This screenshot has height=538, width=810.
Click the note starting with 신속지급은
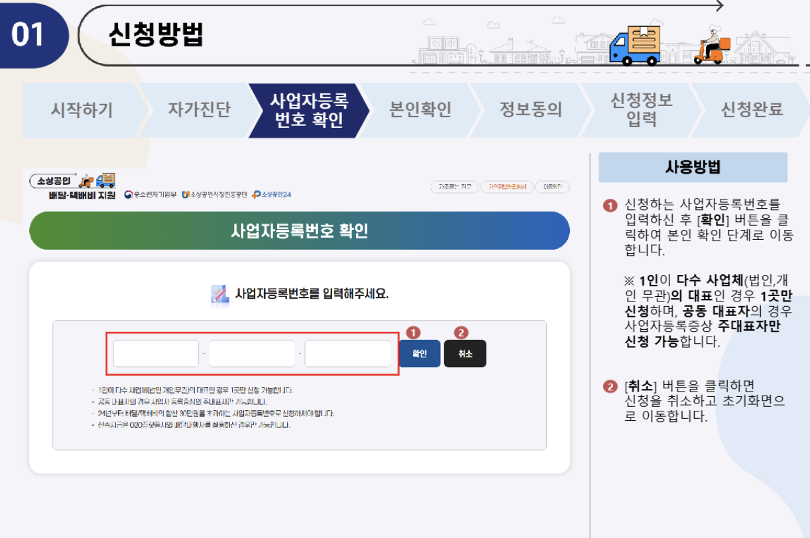[x=190, y=425]
